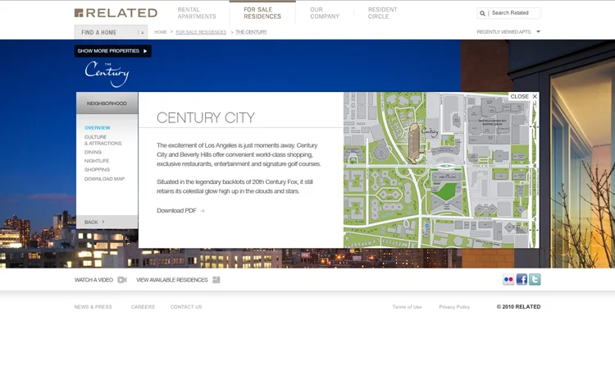This screenshot has height=367, width=615.
Task: Open Privacy Policy link
Action: pyautogui.click(x=454, y=307)
